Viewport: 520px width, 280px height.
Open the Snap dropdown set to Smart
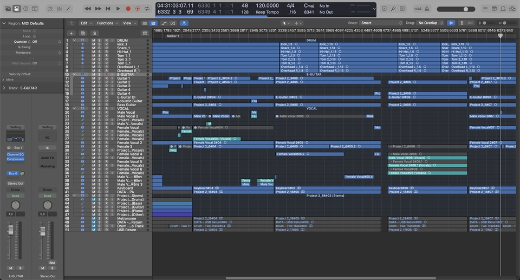(381, 23)
